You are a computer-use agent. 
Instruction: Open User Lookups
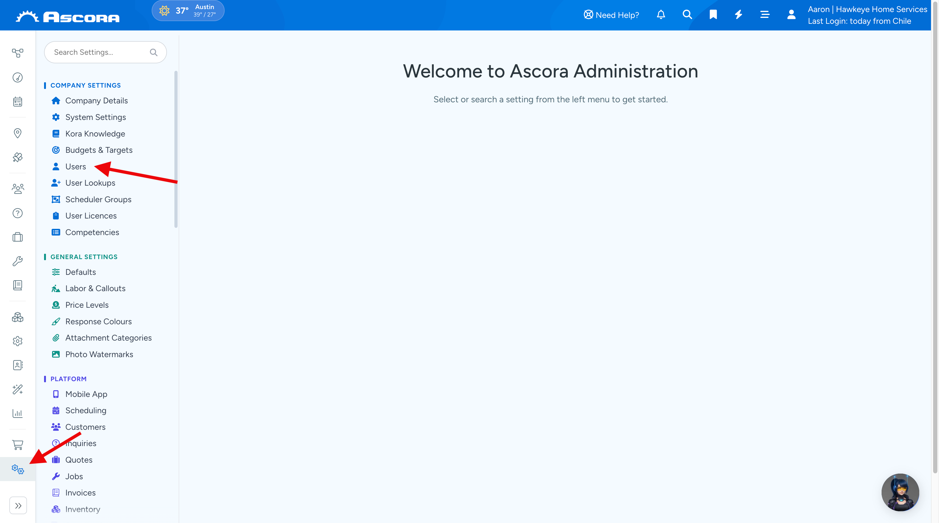83,183
